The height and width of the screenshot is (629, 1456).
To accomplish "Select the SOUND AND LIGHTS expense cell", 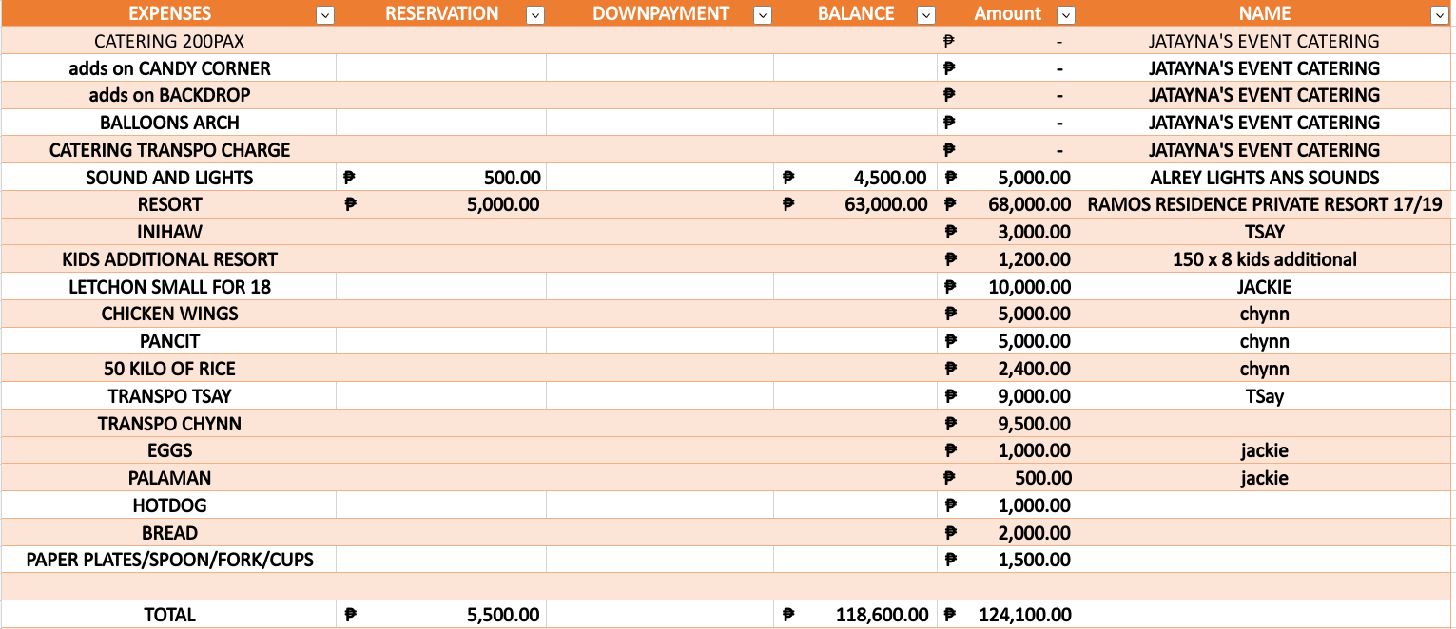I will coord(169,178).
